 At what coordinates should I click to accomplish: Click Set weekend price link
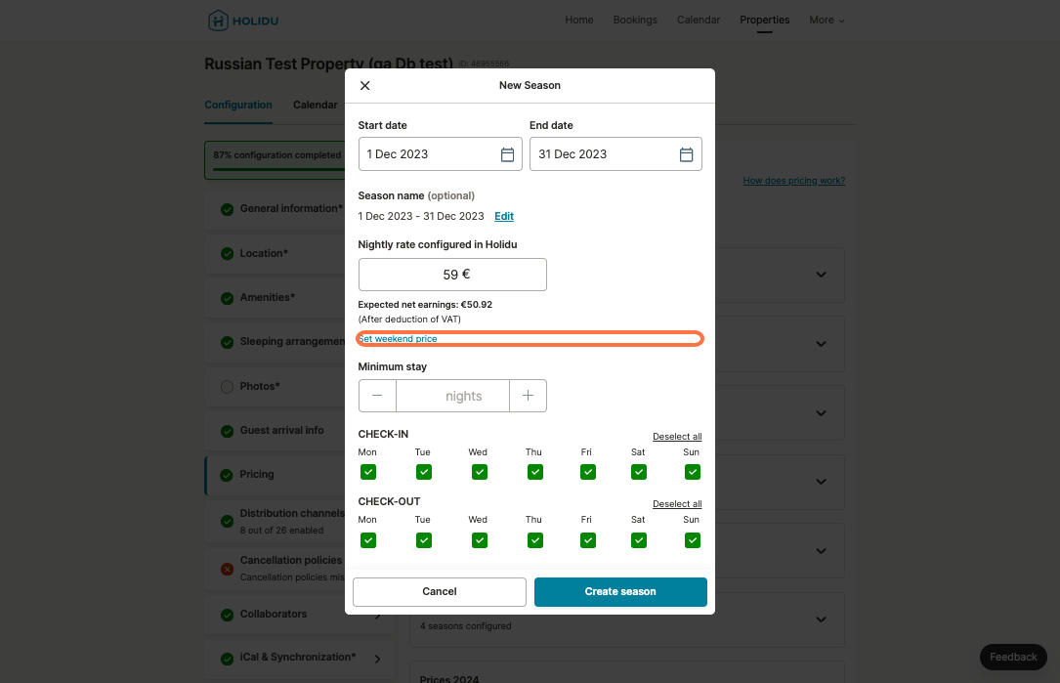click(x=398, y=339)
